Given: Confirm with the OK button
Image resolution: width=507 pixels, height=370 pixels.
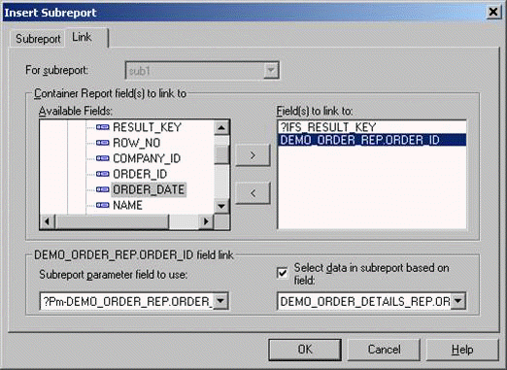Looking at the screenshot, I should (x=305, y=350).
